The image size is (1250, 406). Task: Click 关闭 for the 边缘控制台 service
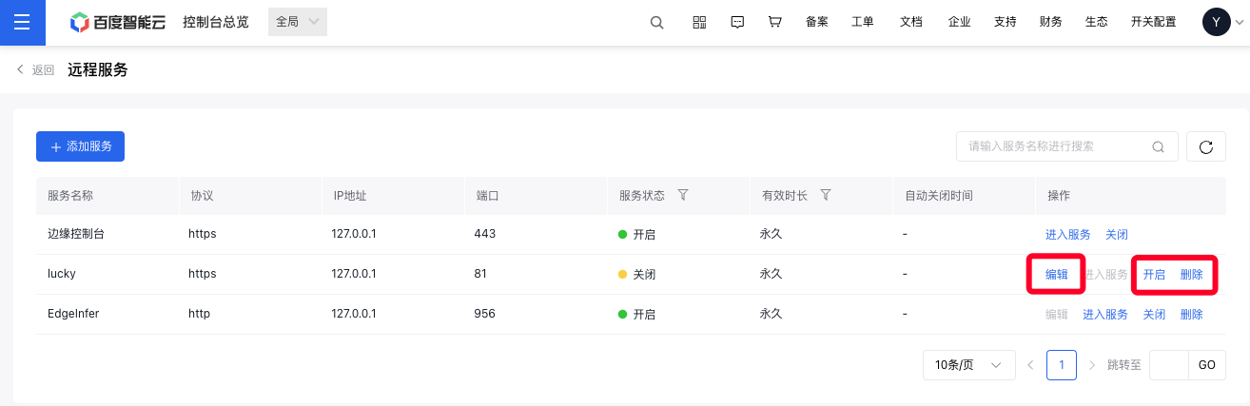point(1117,235)
